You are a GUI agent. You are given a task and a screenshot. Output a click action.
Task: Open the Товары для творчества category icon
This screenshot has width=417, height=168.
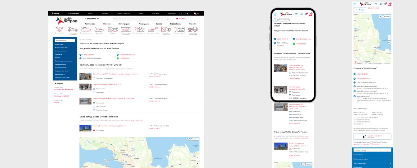[166, 29]
